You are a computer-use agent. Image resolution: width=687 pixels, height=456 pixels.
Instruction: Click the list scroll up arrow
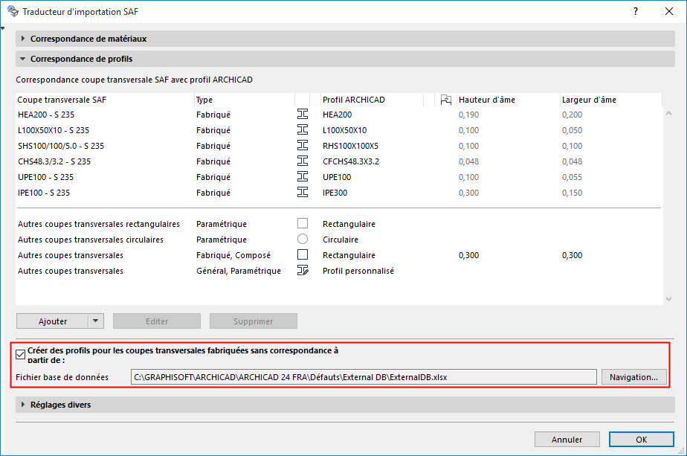point(668,114)
